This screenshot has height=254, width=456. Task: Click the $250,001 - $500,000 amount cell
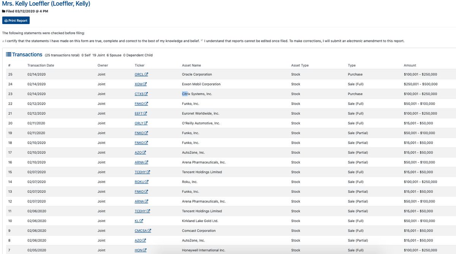pos(421,84)
